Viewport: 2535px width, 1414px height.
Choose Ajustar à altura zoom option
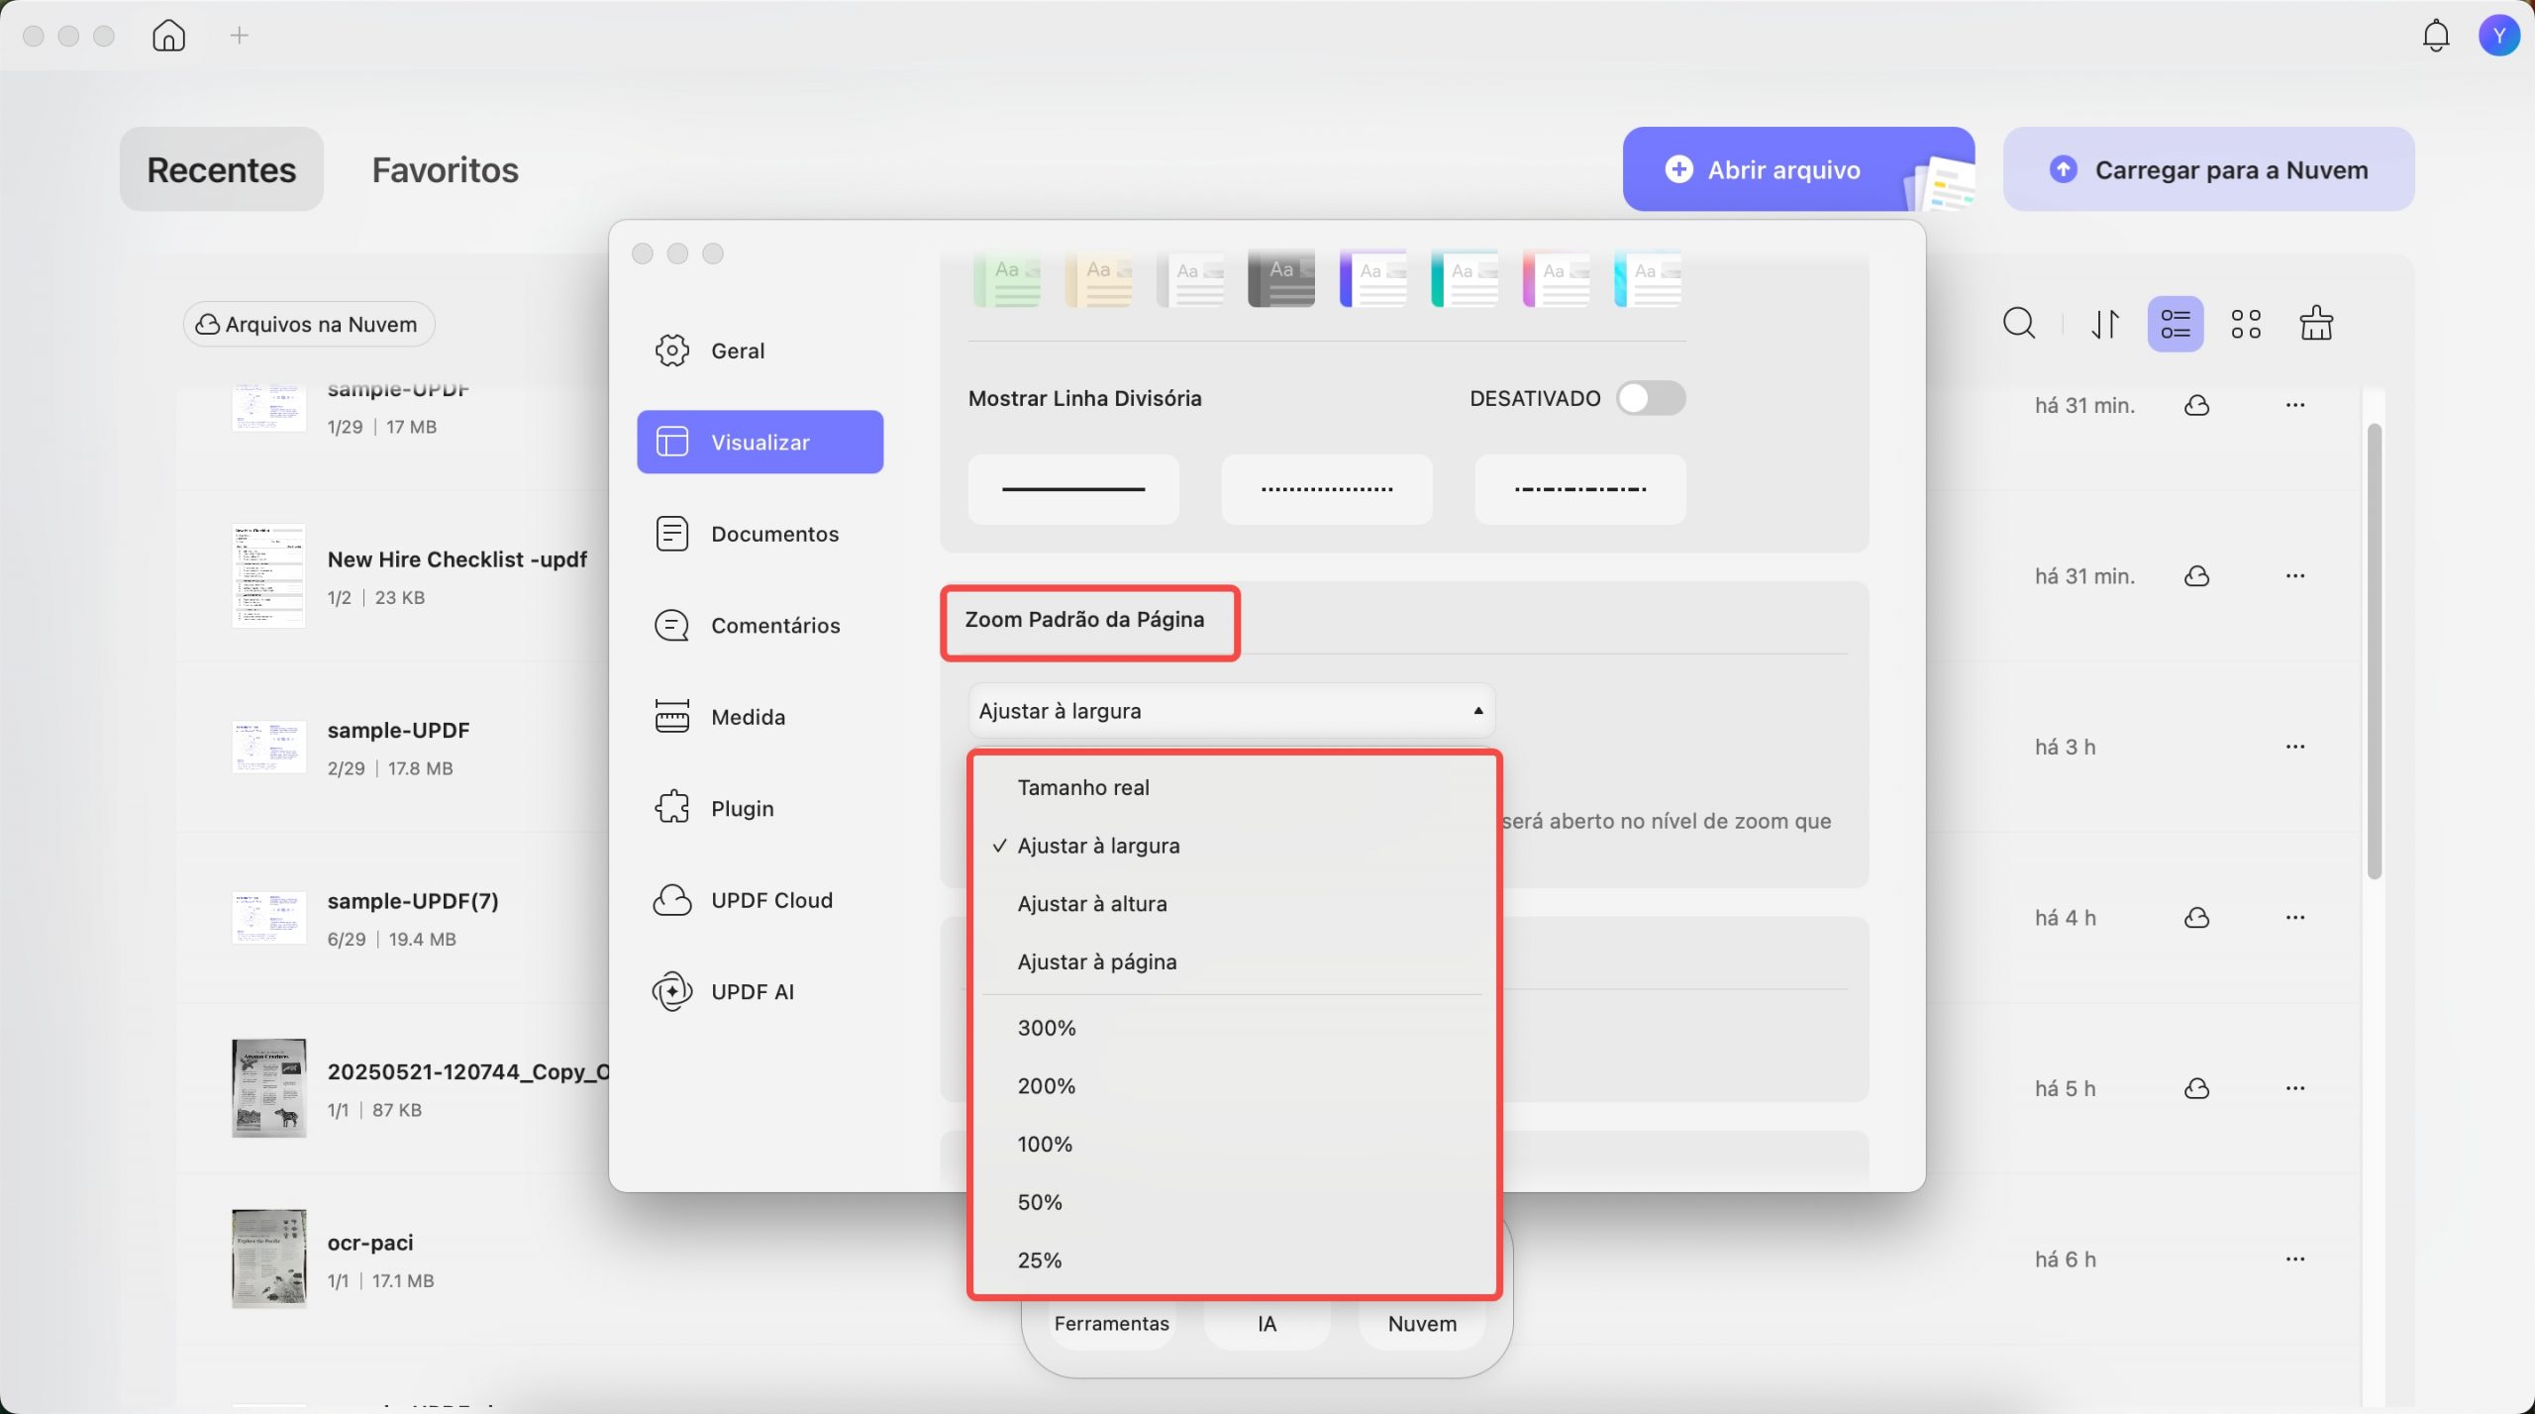pos(1233,904)
